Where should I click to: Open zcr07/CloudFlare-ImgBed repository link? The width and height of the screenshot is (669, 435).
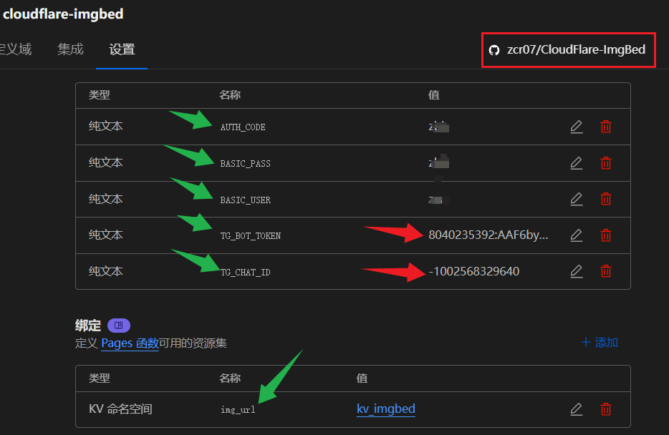576,50
